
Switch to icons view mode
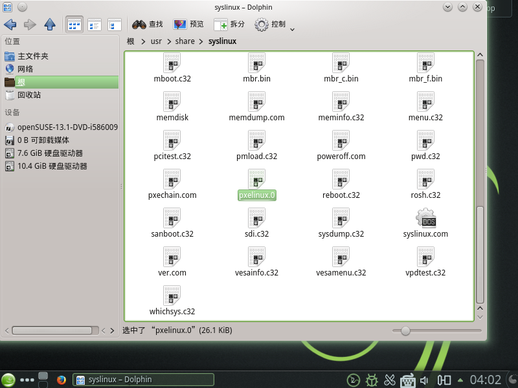click(74, 25)
